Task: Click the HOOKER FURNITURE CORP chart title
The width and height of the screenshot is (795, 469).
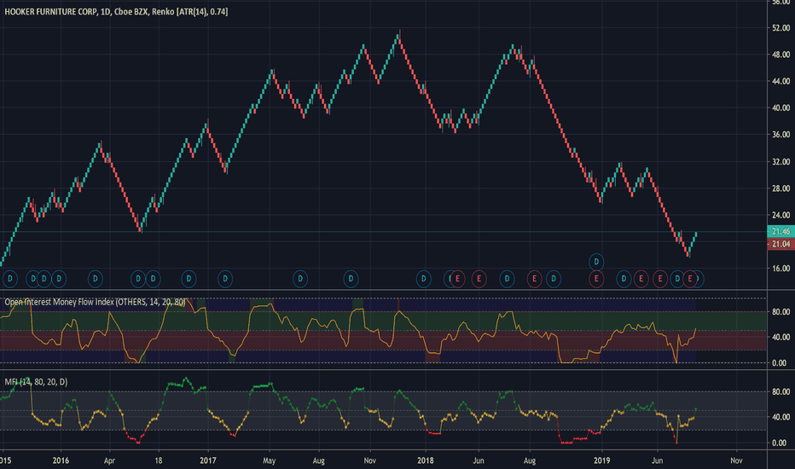Action: tap(116, 11)
